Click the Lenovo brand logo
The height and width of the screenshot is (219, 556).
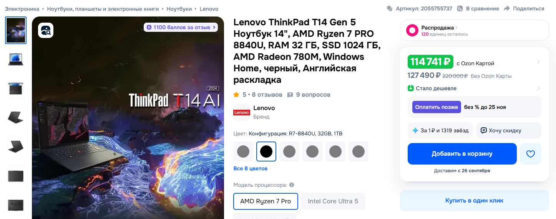pos(242,112)
